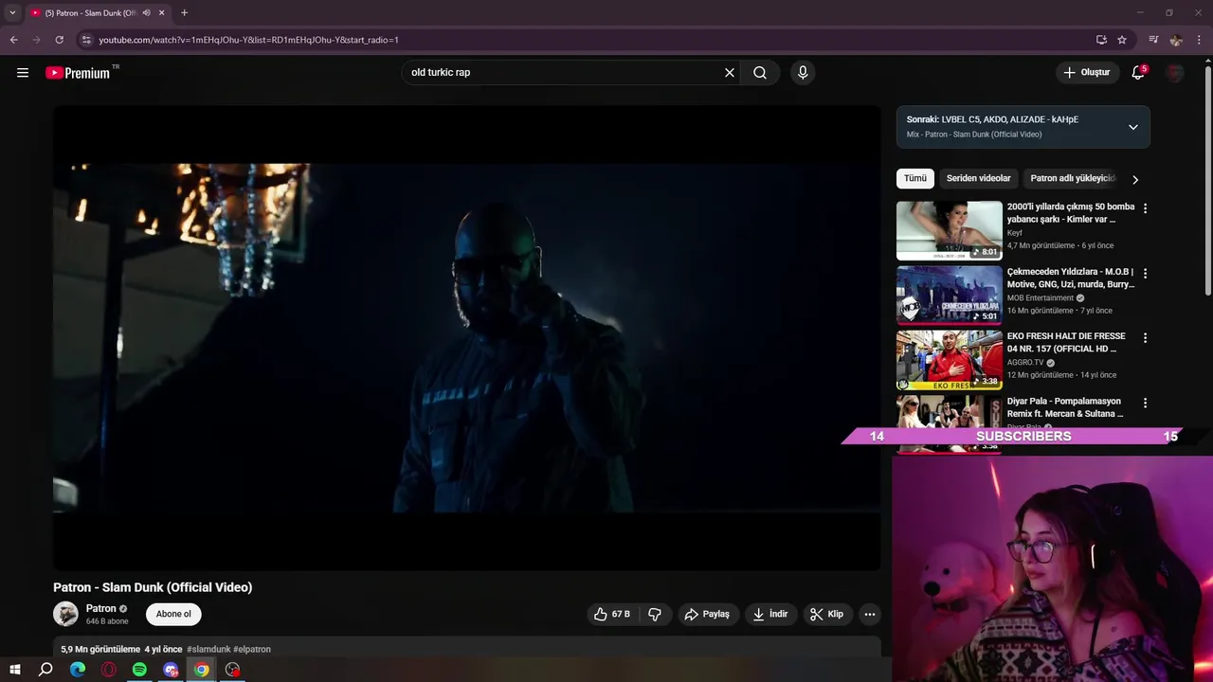Click the page vertical scrollbar
This screenshot has height=682, width=1213.
[x=1207, y=180]
